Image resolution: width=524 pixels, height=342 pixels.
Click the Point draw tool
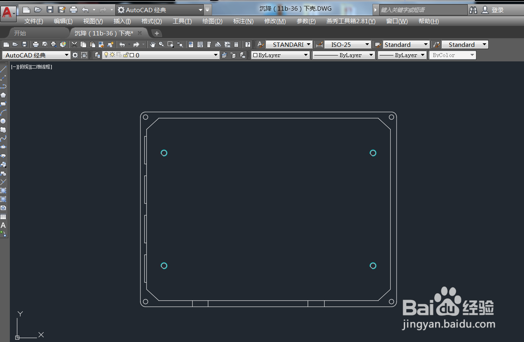(x=3, y=182)
